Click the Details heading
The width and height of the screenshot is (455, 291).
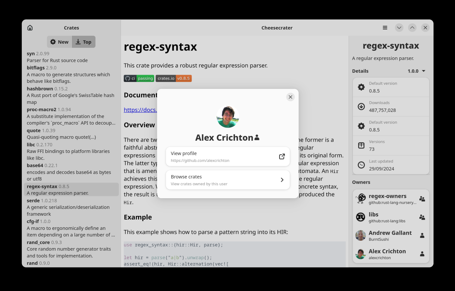pos(360,71)
